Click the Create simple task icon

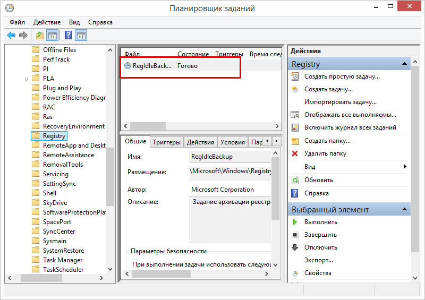click(295, 76)
